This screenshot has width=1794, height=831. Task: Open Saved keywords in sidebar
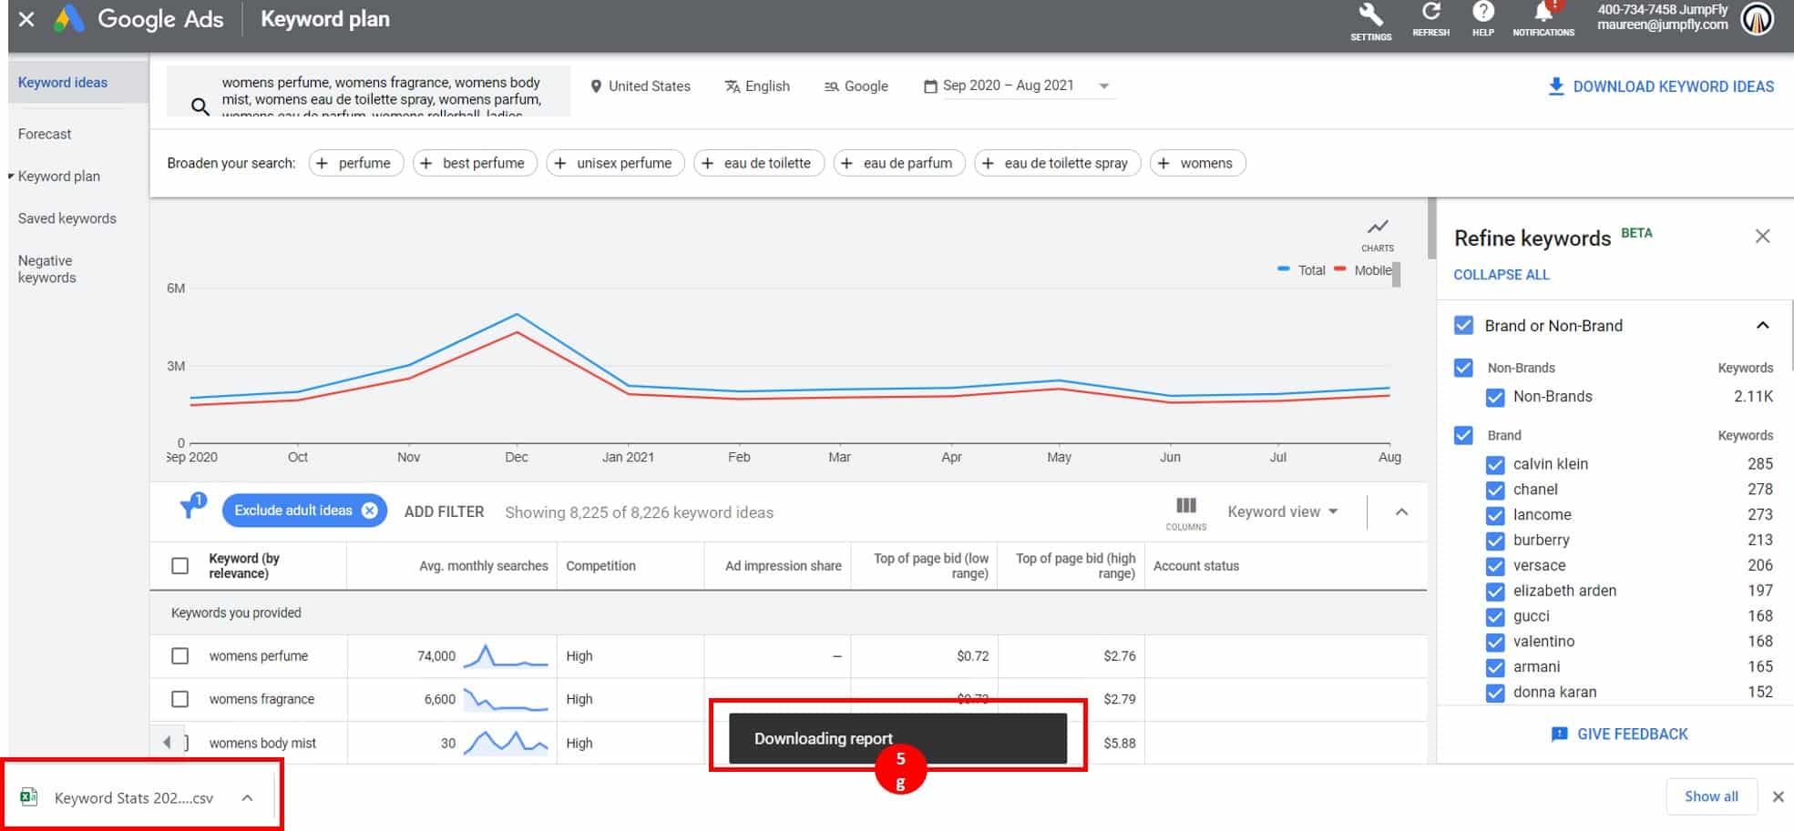67,218
